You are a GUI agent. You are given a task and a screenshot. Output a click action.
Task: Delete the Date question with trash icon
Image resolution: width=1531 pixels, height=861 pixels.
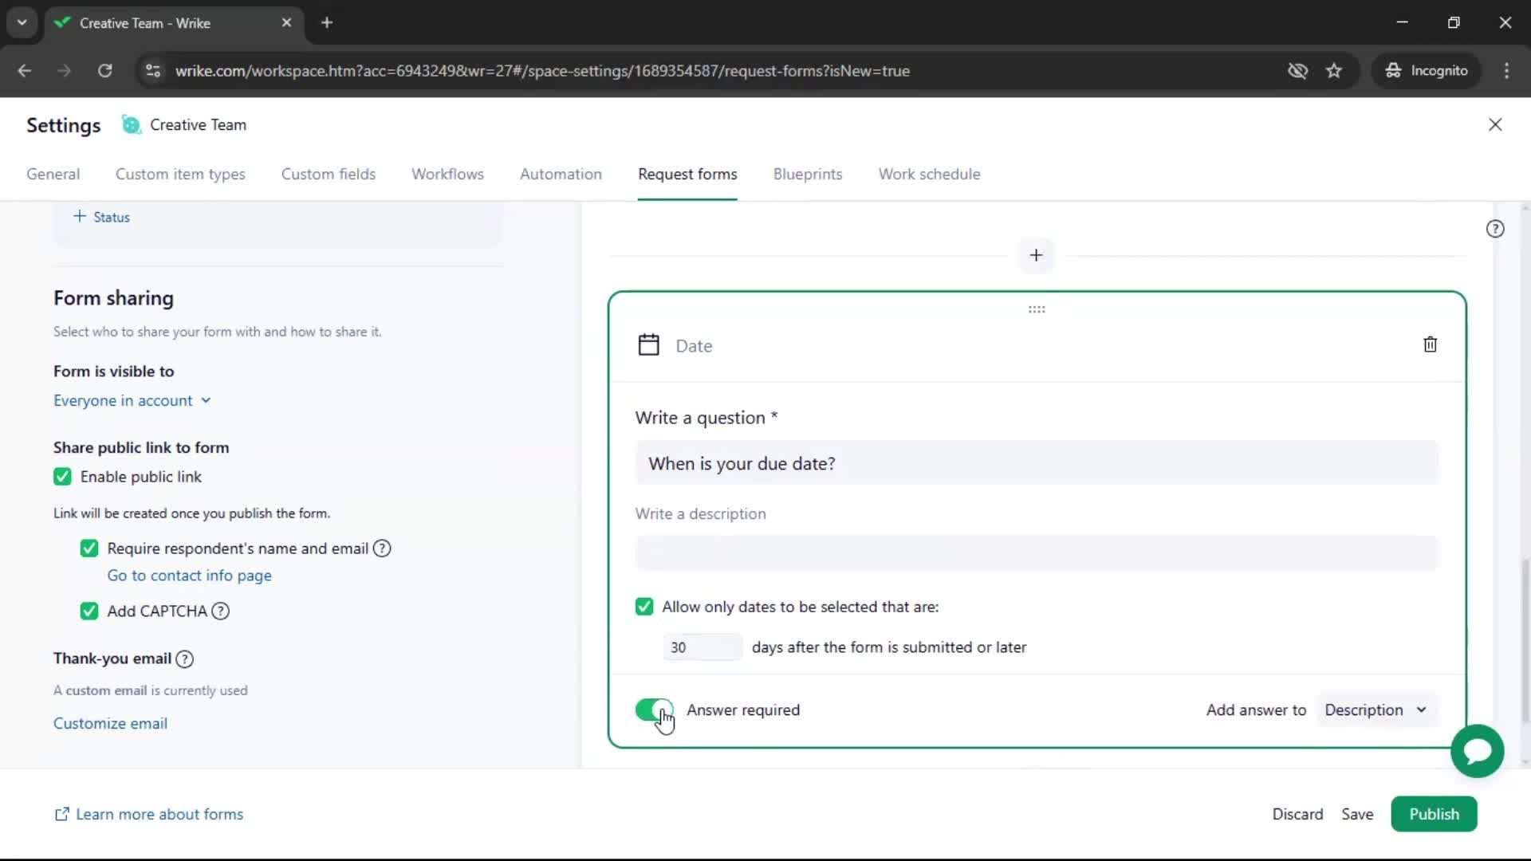coord(1430,344)
